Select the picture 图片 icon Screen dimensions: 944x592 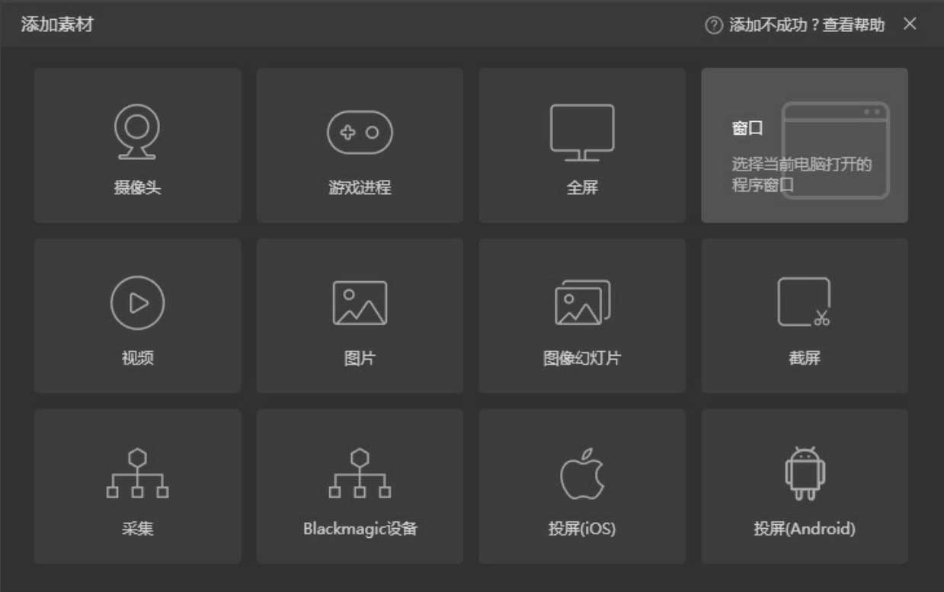click(360, 303)
